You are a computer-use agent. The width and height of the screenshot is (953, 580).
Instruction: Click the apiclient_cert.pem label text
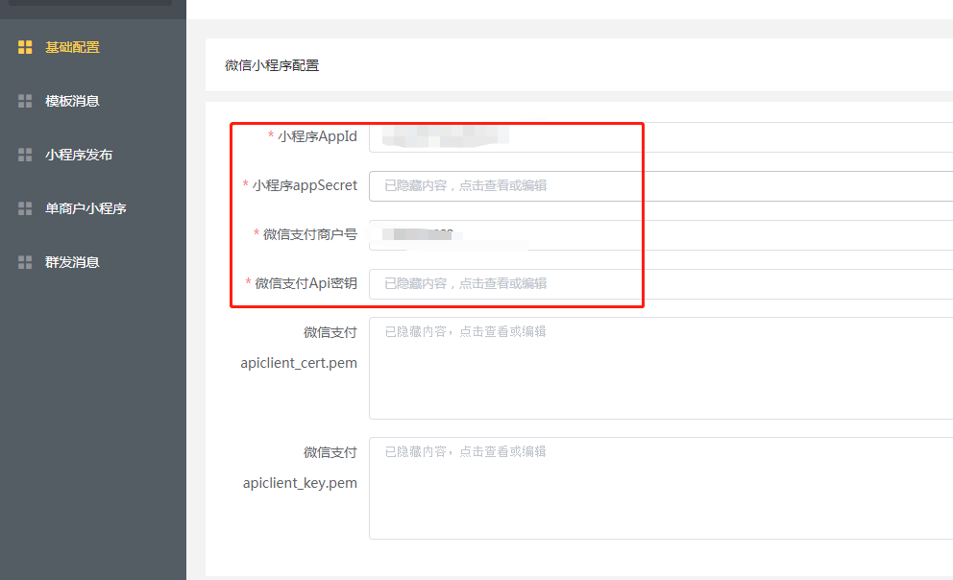click(299, 363)
